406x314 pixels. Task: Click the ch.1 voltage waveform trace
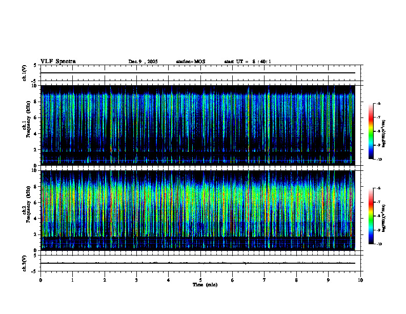(x=198, y=73)
